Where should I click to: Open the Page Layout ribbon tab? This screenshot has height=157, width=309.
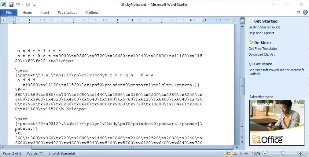coord(67,13)
